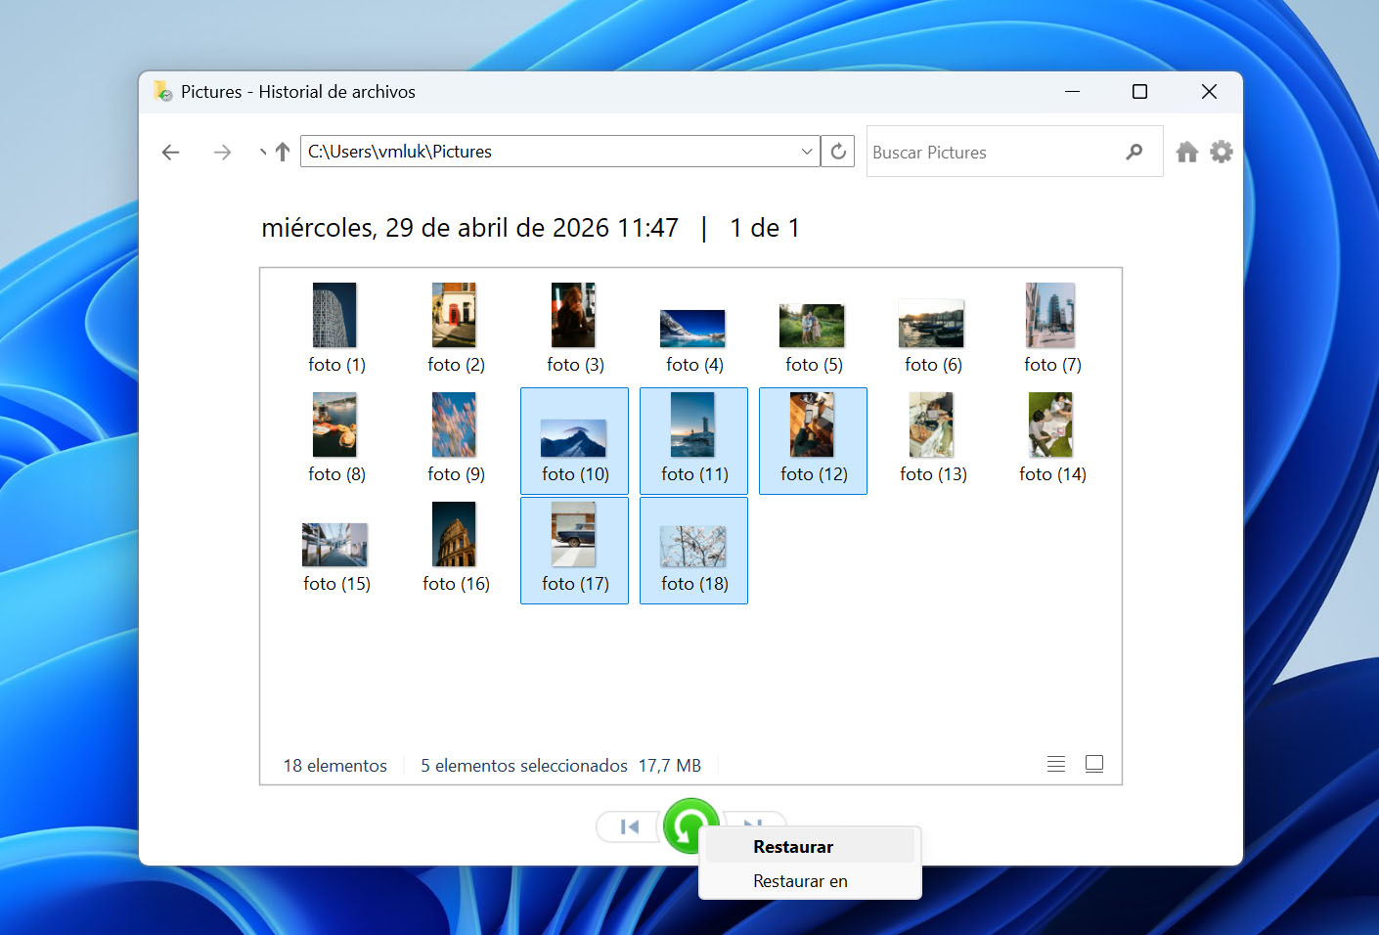Open the Home icon of File History
The width and height of the screenshot is (1379, 935).
coord(1187,152)
